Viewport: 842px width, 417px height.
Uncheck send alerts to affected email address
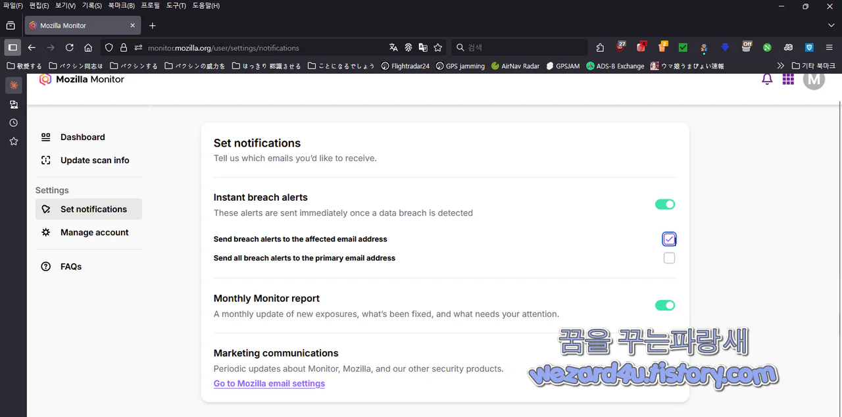pyautogui.click(x=669, y=239)
